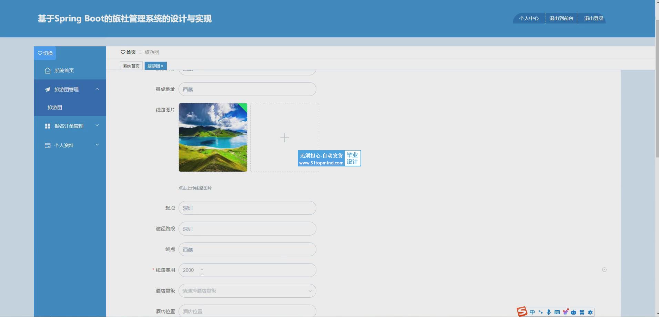Click the Sogou game controller icon
The image size is (659, 317).
(x=574, y=312)
